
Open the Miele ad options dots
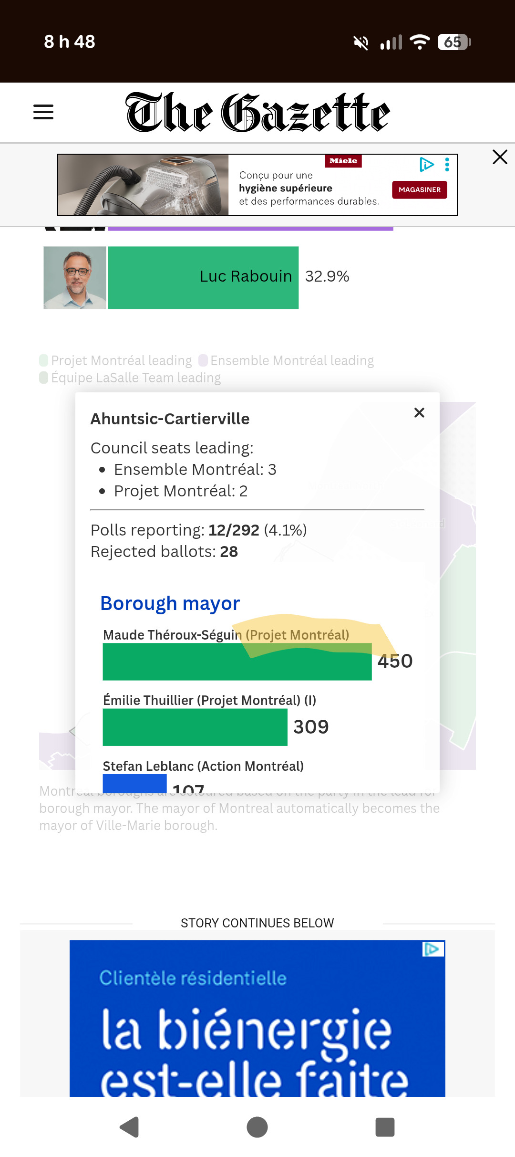[x=447, y=165]
